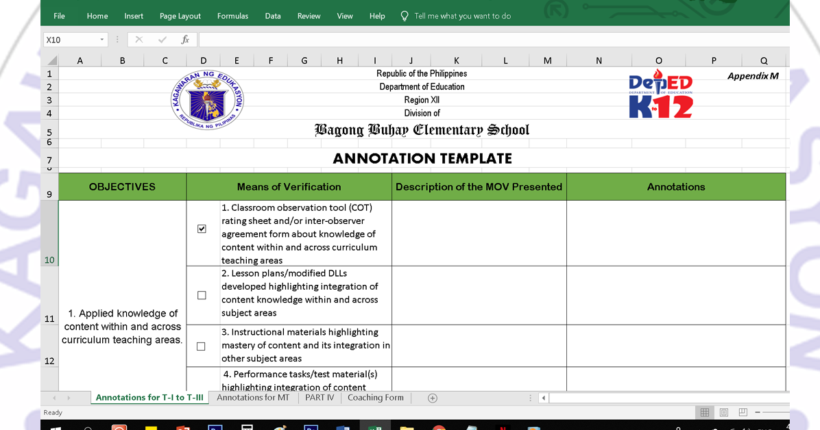This screenshot has width=820, height=430.
Task: Expand the formula bar options ellipsis
Action: pyautogui.click(x=117, y=40)
